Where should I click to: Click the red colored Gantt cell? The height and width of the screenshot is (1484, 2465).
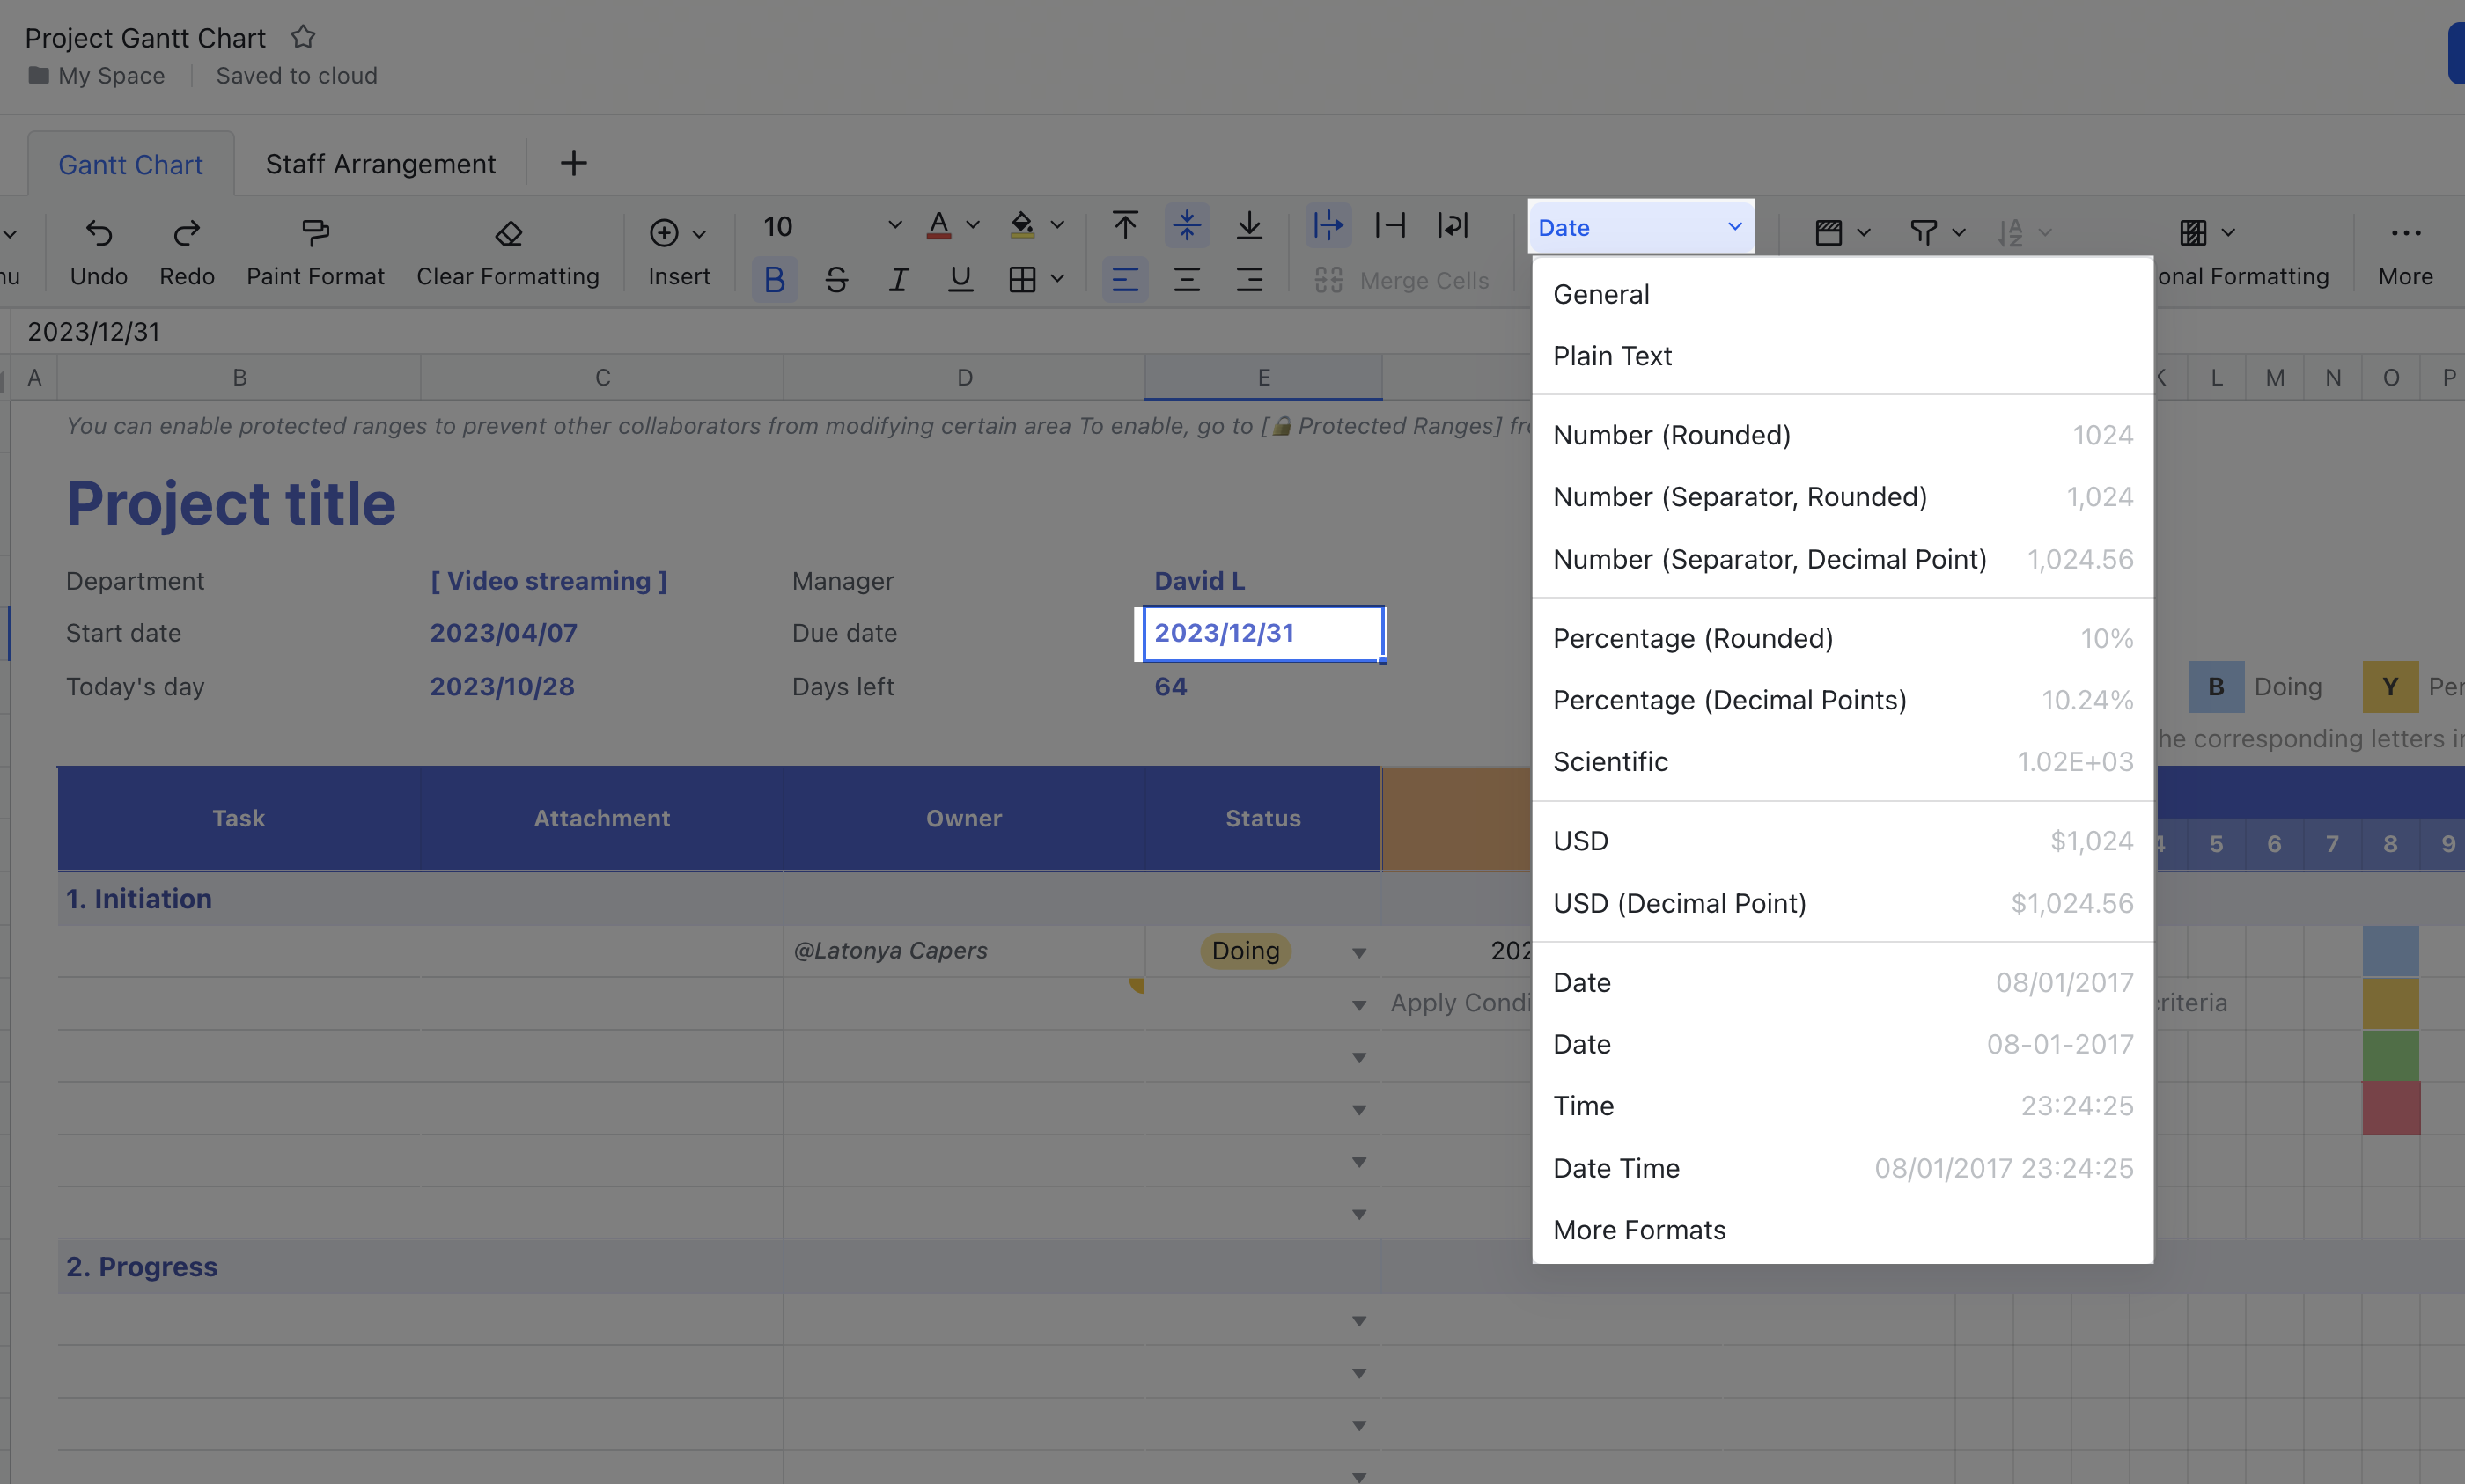(2391, 1108)
